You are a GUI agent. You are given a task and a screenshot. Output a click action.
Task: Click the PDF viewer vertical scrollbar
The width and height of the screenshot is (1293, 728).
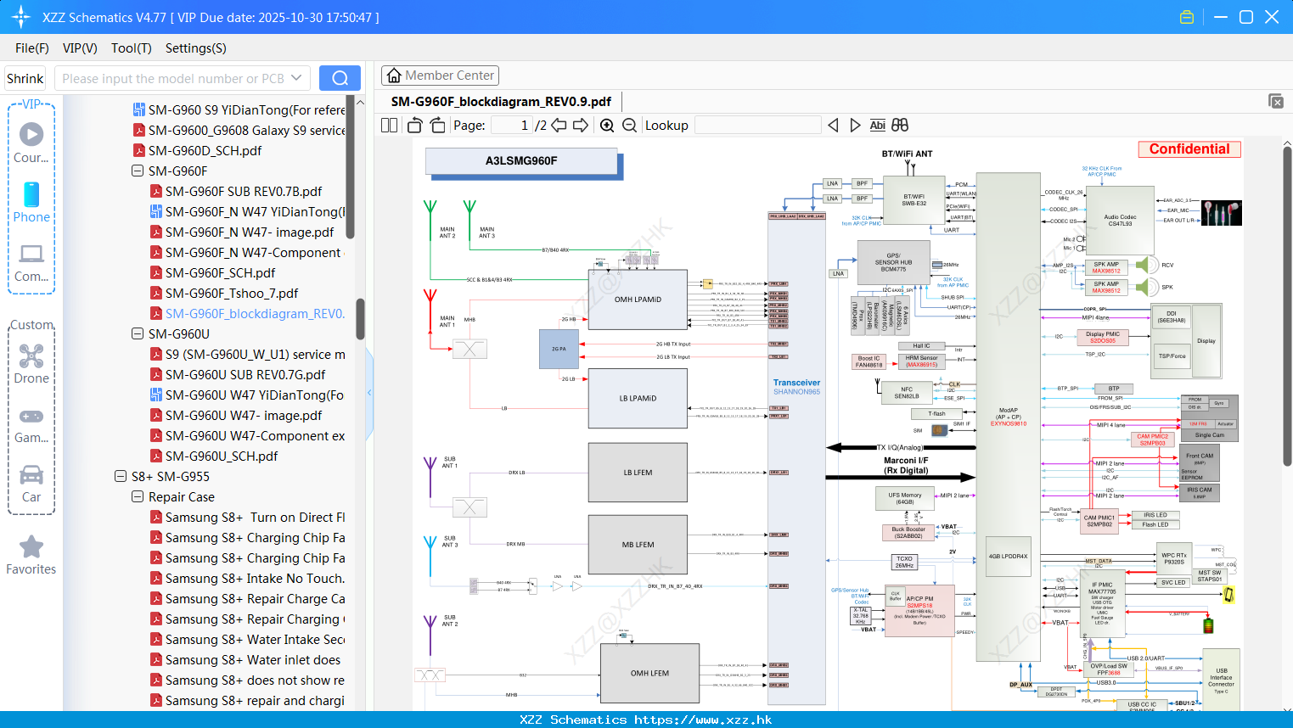pos(1287,305)
